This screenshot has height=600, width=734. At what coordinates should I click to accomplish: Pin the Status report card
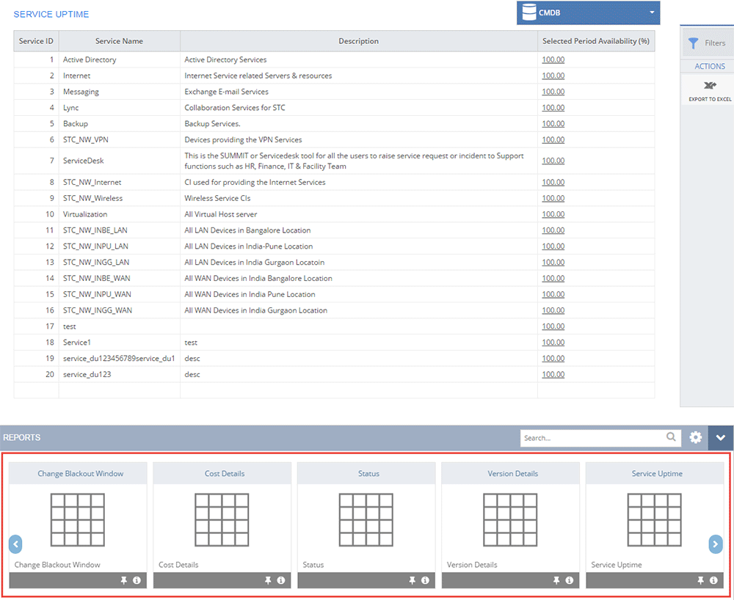(412, 580)
